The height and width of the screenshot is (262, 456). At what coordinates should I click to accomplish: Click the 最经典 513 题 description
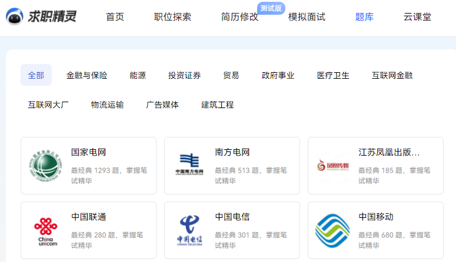[x=251, y=176]
